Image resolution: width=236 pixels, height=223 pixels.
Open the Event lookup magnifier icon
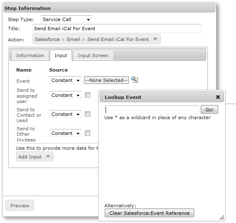click(x=135, y=79)
